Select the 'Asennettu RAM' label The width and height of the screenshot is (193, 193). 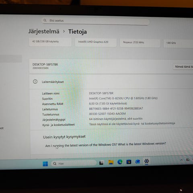pyautogui.click(x=53, y=104)
